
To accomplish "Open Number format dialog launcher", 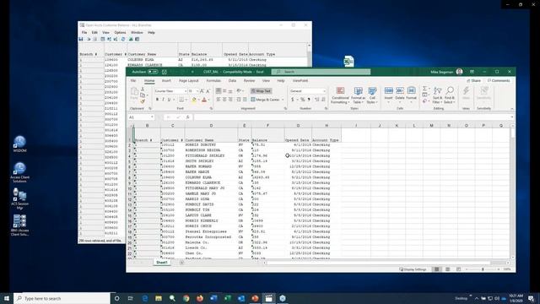I will pos(326,109).
